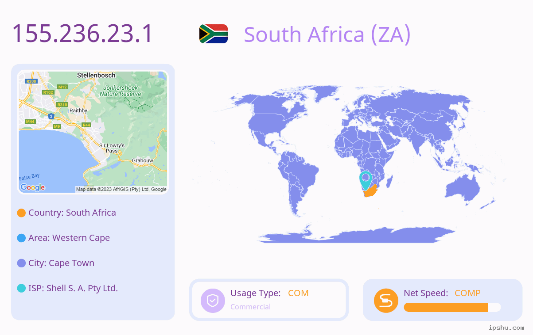Click the Jonkershoek Nature Reserve map label

120,91
